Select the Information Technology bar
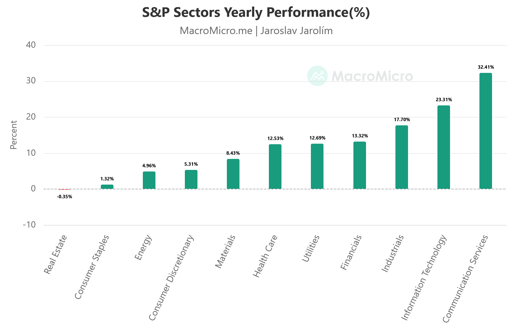The height and width of the screenshot is (333, 512). click(443, 147)
